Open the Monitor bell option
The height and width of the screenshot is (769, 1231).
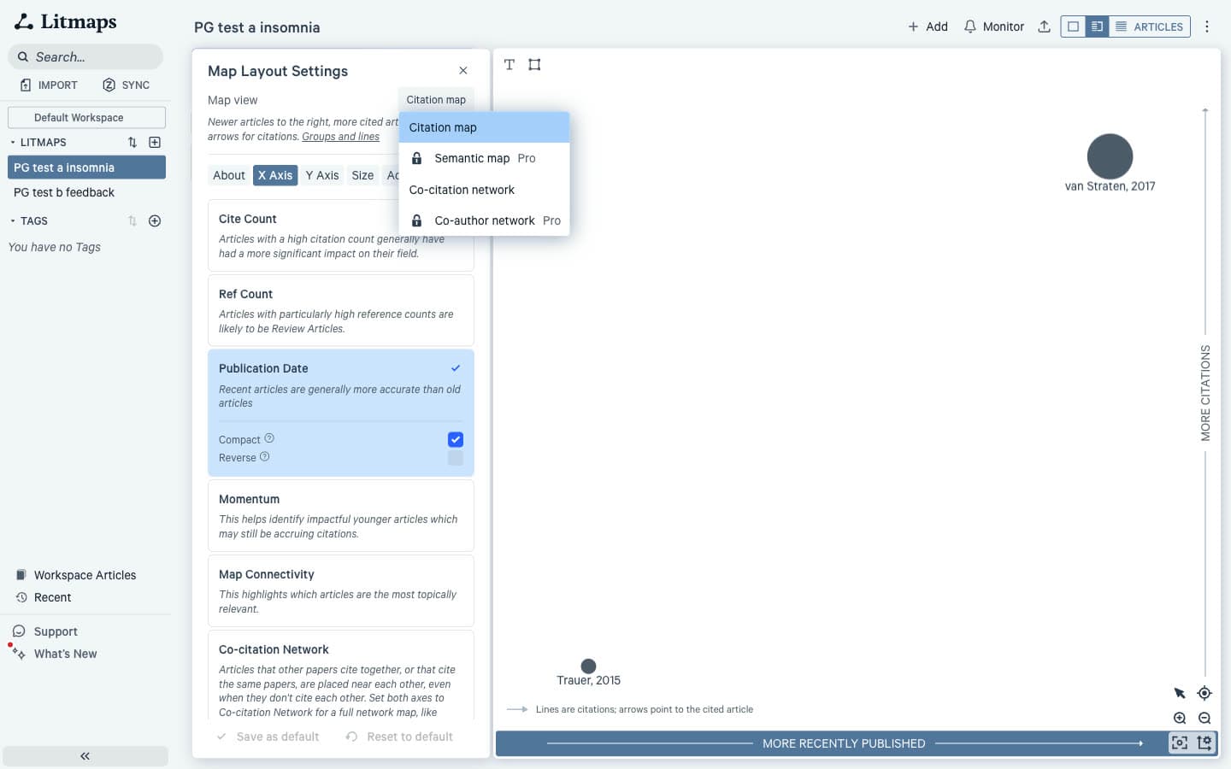tap(993, 26)
